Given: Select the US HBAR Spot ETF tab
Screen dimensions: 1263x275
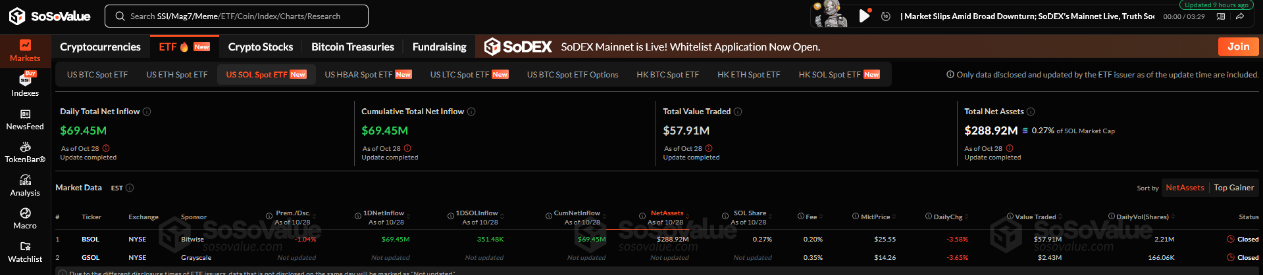Looking at the screenshot, I should click(x=369, y=74).
